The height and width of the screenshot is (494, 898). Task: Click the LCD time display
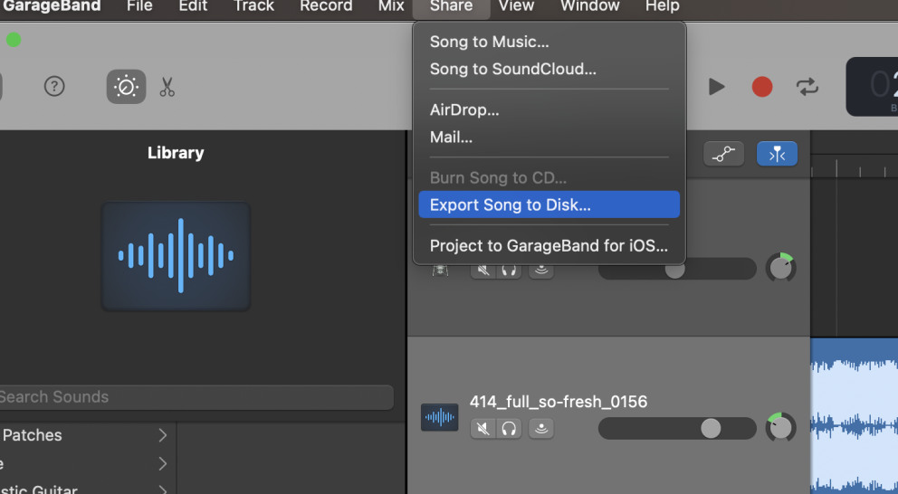point(873,87)
